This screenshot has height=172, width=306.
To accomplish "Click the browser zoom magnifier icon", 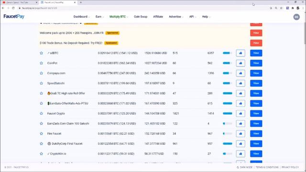I will click(x=276, y=8).
